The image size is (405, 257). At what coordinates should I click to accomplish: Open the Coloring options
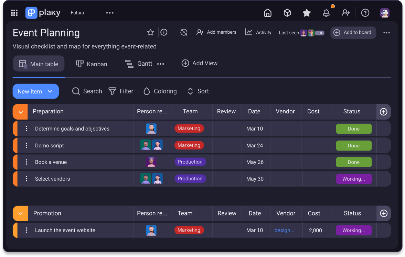pos(160,91)
